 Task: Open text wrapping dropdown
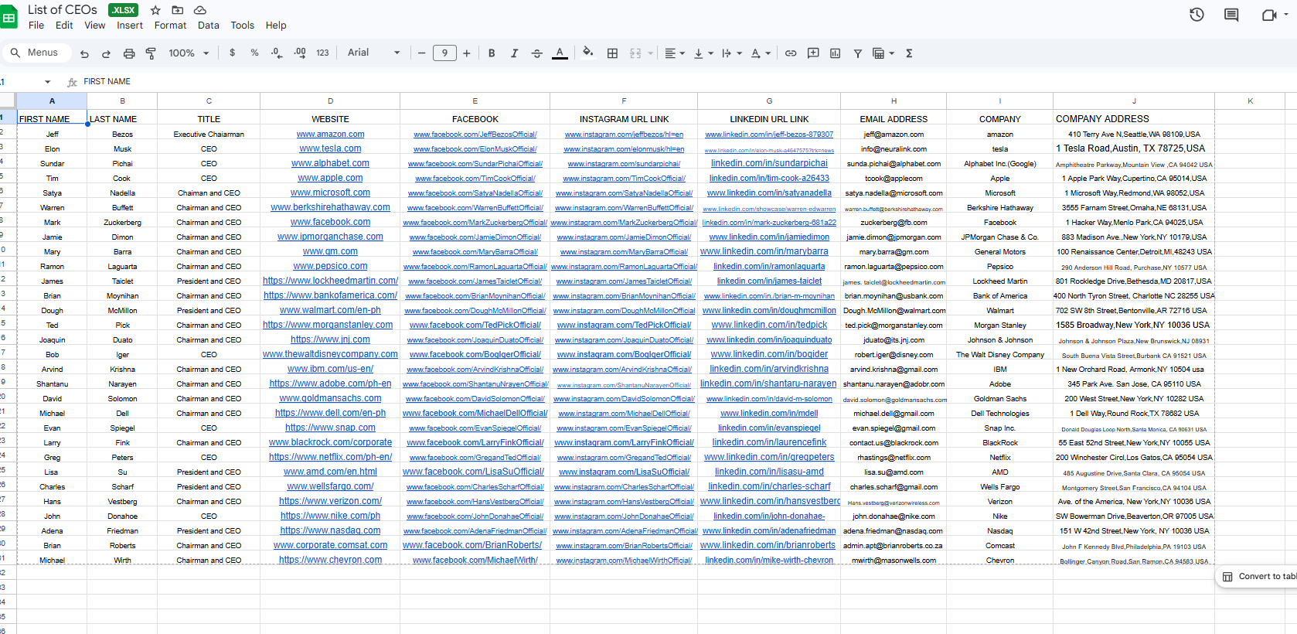(x=731, y=53)
